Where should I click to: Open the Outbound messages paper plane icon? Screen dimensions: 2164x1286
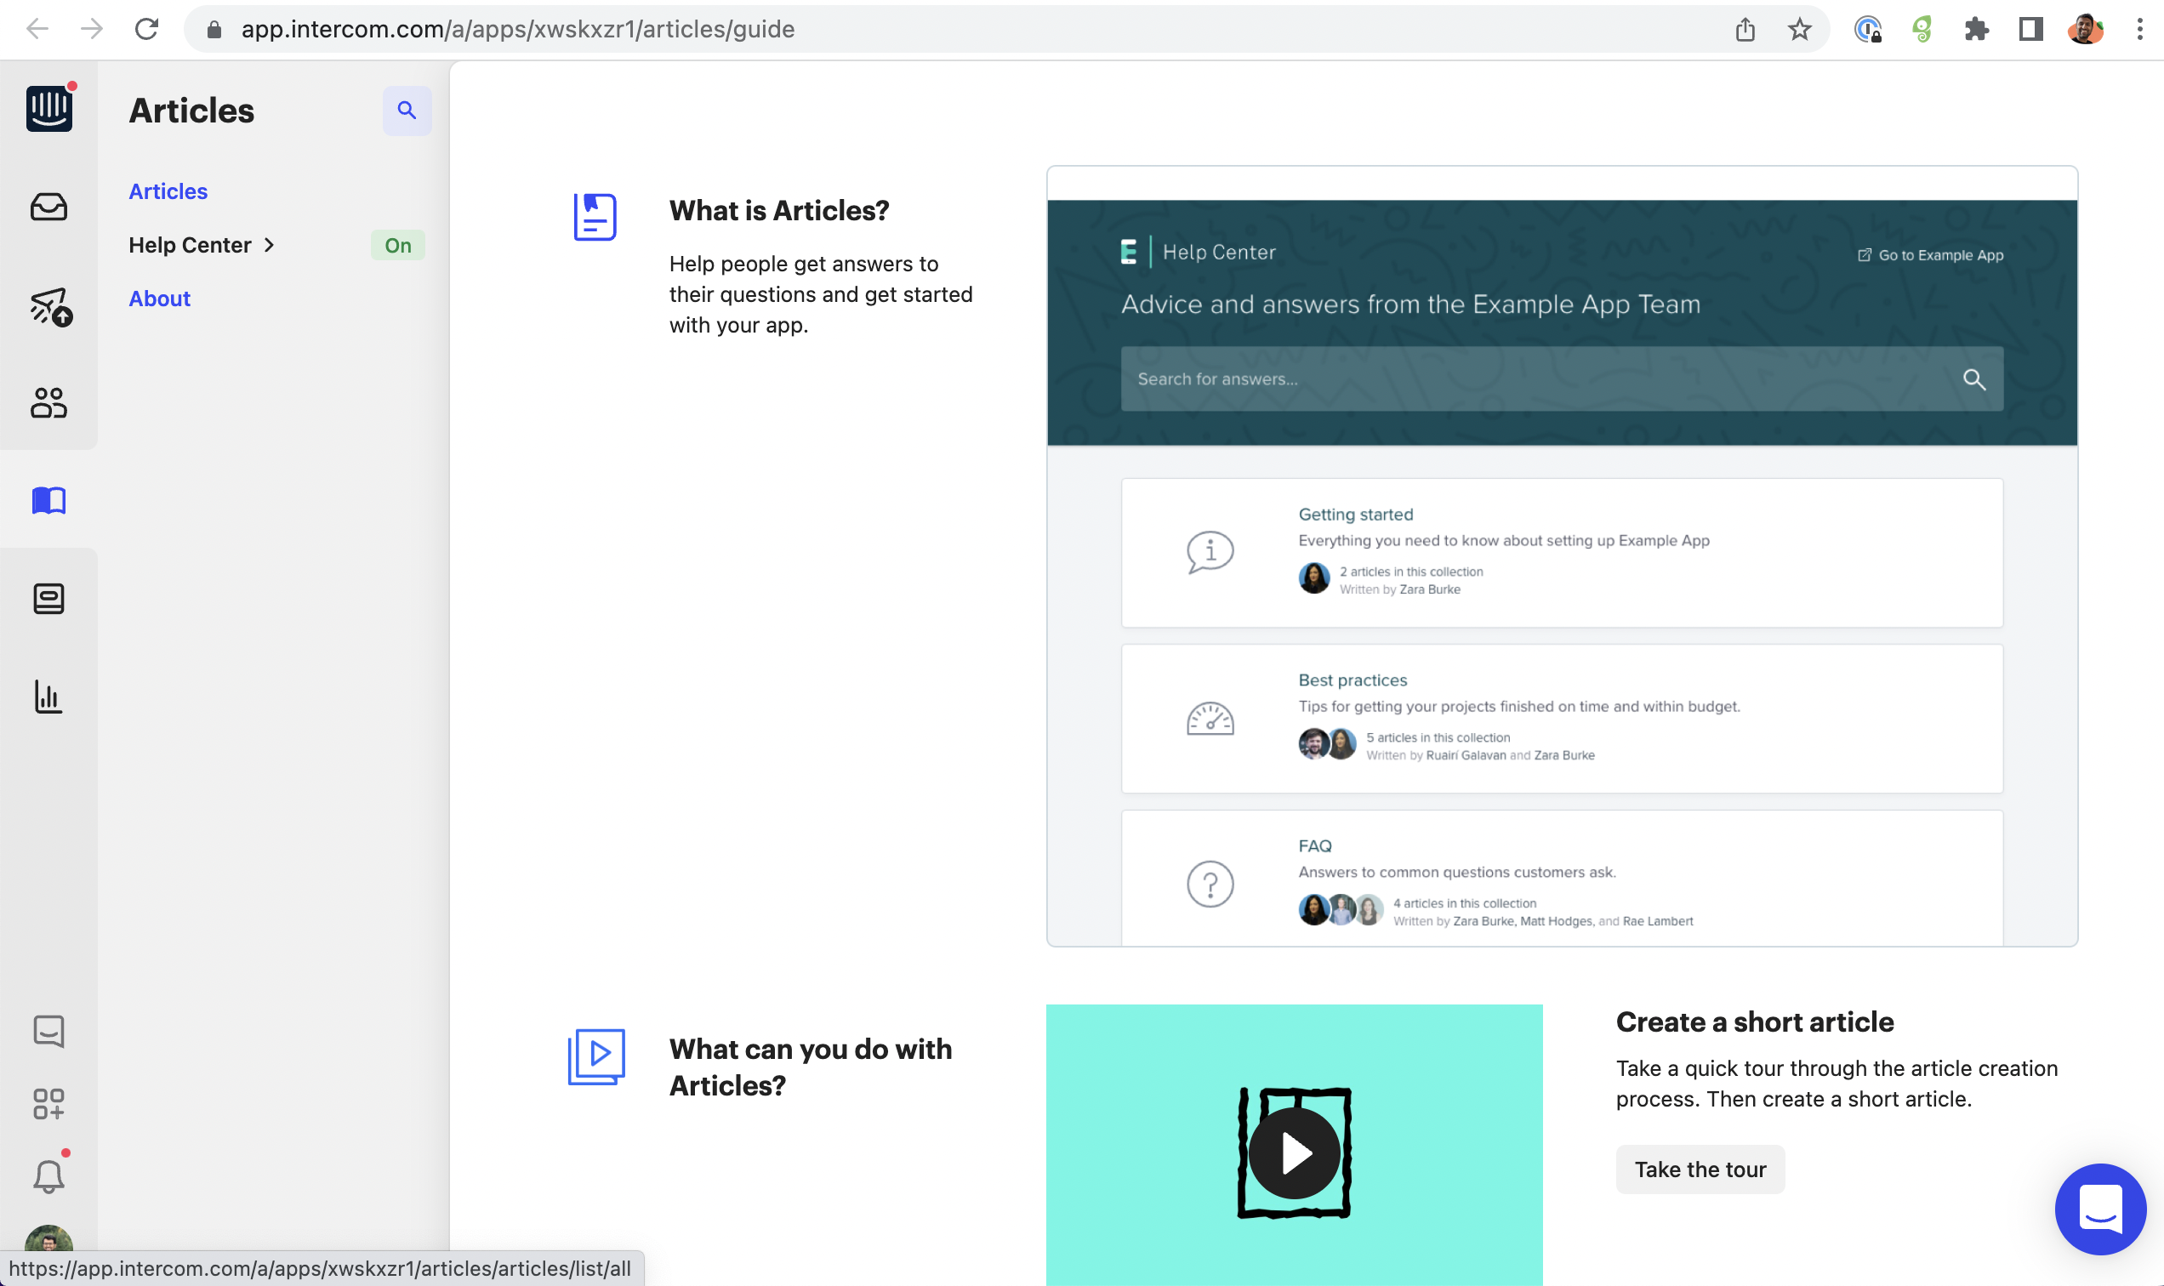pyautogui.click(x=50, y=307)
